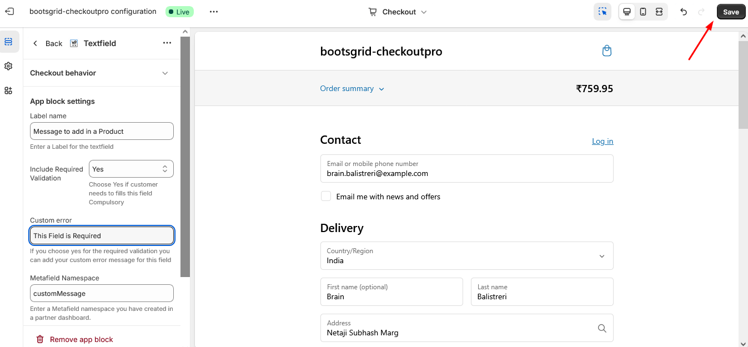This screenshot has height=347, width=748.
Task: Remove app block
Action: [x=74, y=339]
